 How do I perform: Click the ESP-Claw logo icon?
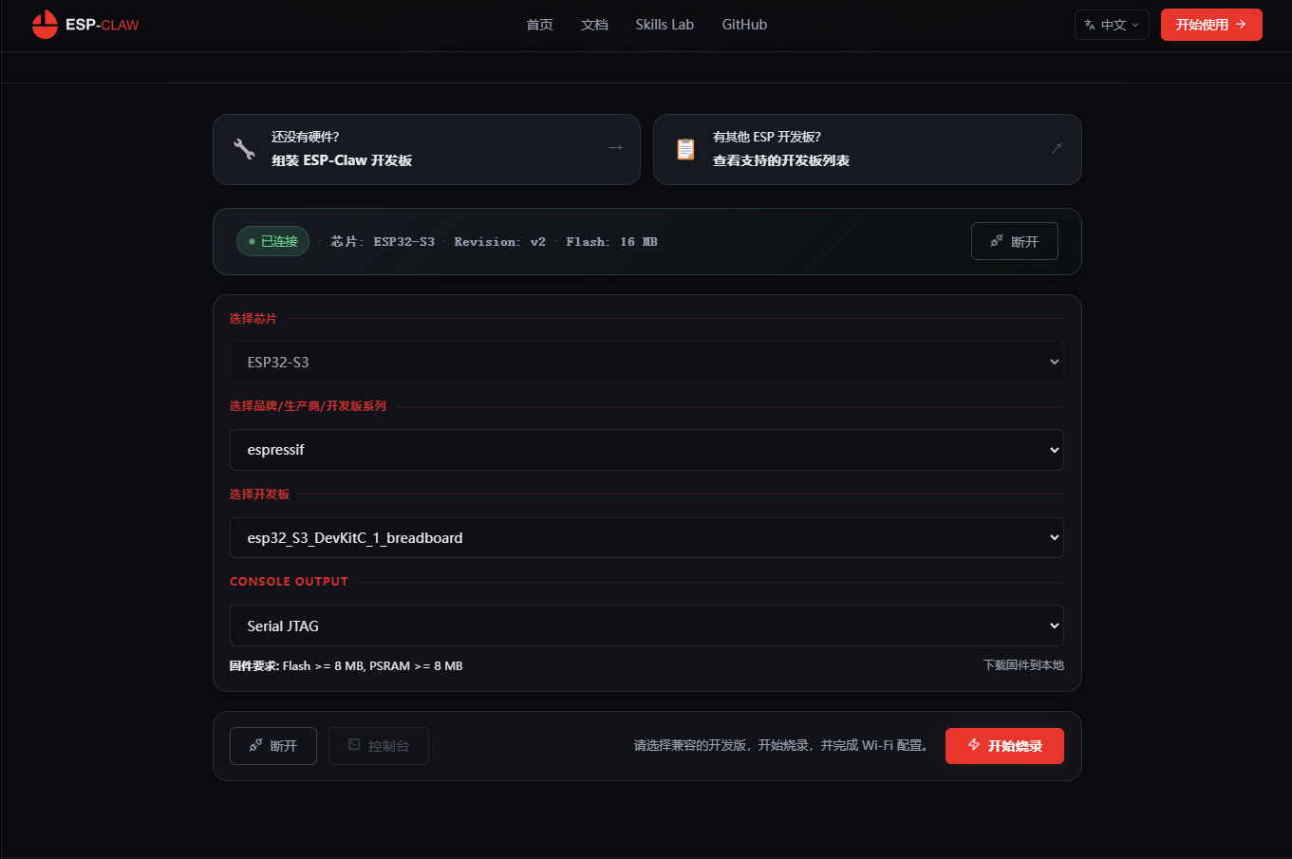point(45,25)
